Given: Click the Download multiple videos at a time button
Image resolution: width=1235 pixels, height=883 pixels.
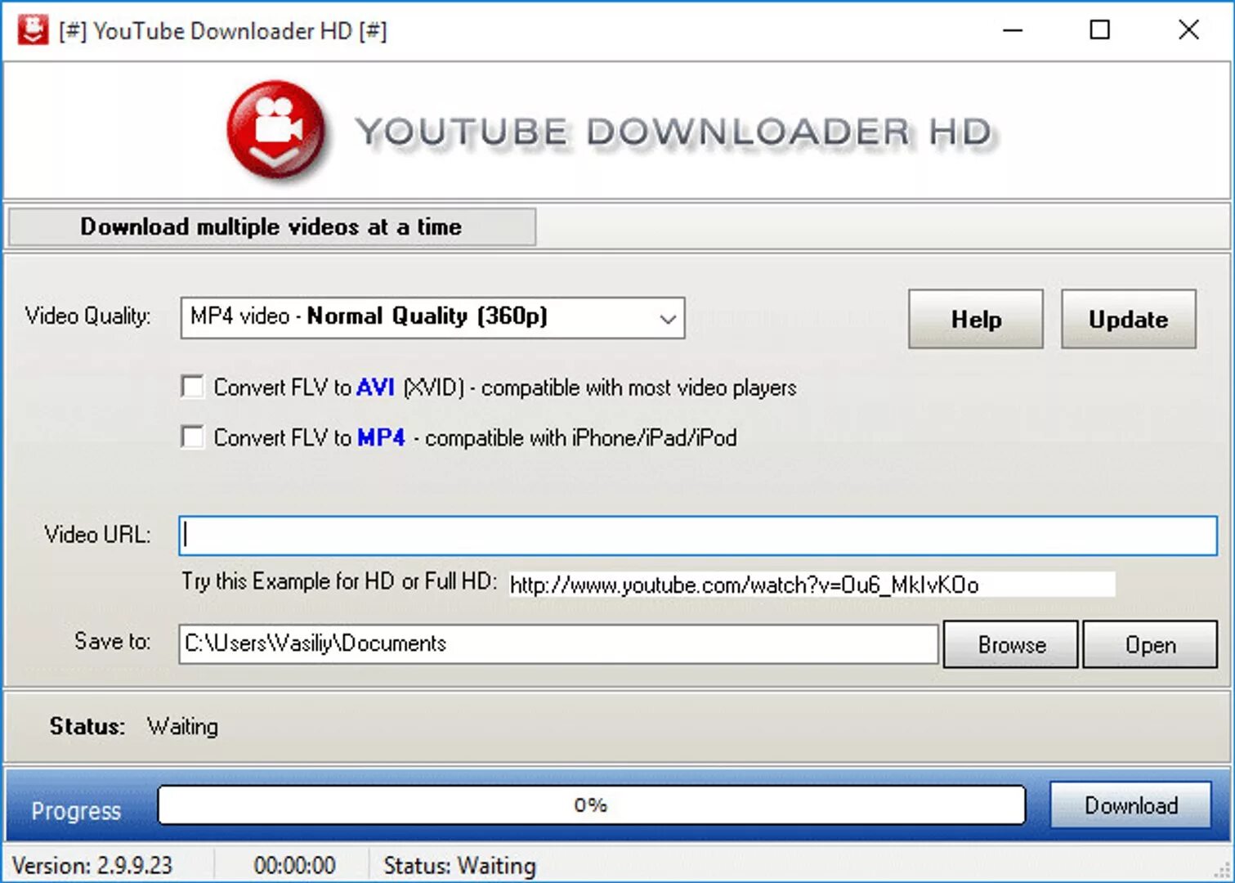Looking at the screenshot, I should coord(272,226).
